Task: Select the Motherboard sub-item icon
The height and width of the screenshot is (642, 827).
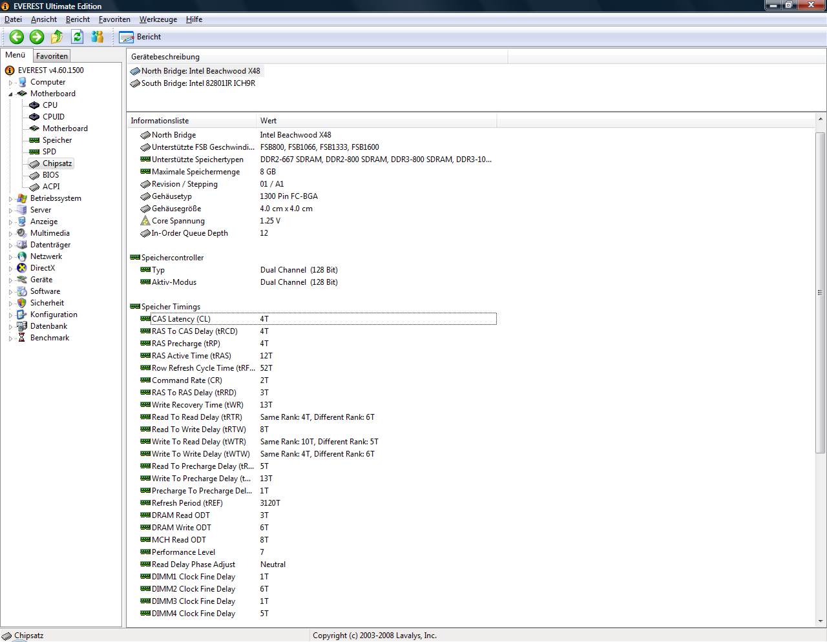Action: pyautogui.click(x=34, y=129)
